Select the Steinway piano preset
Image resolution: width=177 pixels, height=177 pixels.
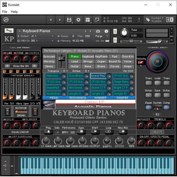coord(53,76)
